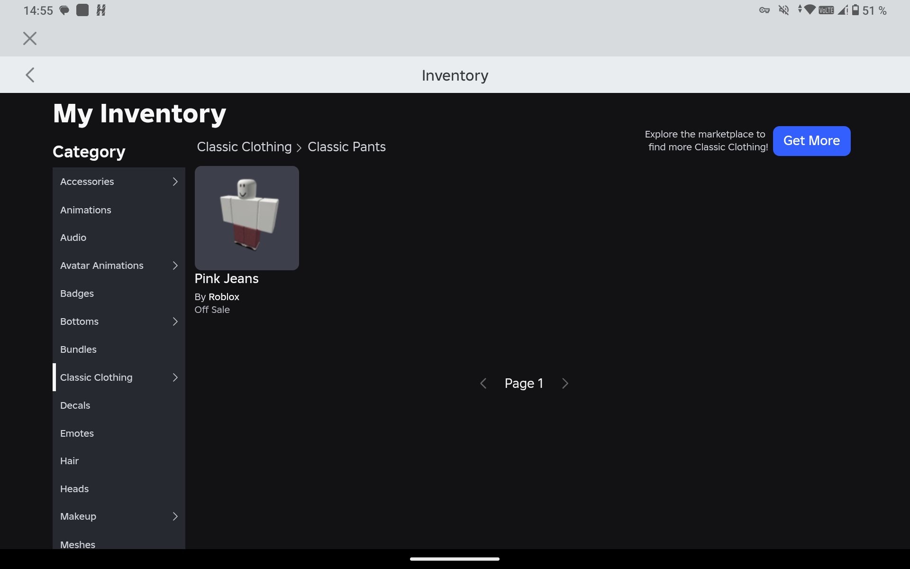
Task: Click the Classic Pants breadcrumb
Action: pos(346,147)
